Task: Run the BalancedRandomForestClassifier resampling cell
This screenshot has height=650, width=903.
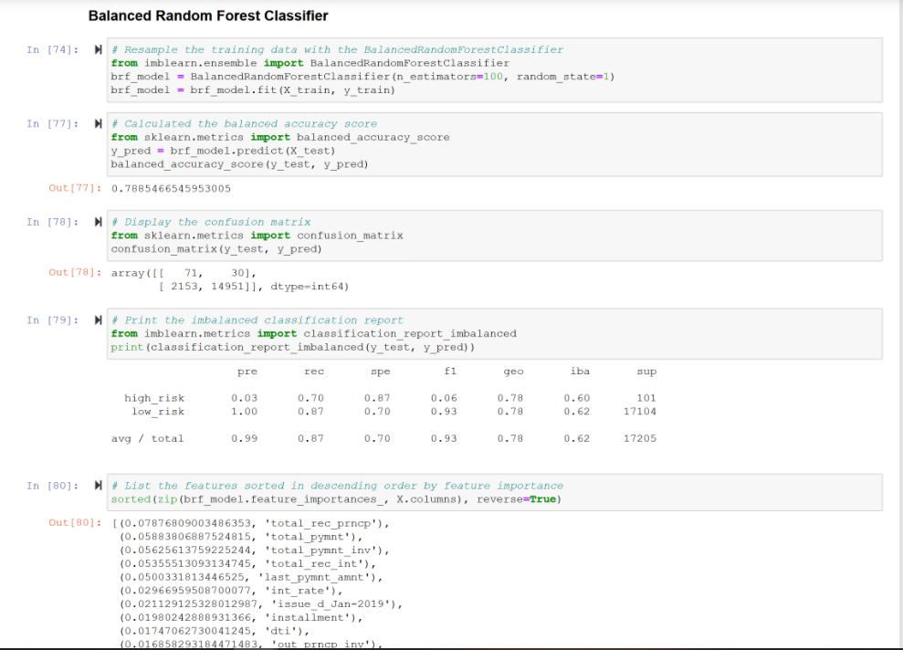Action: [98, 50]
